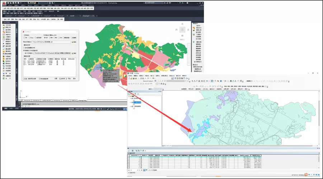Toggle visibility of the highlighted ArcMap layer
This screenshot has width=323, height=179.
tap(132, 102)
